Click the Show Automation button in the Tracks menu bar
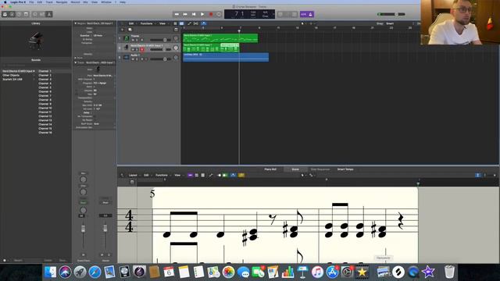Viewport: 500px width, 281px height. 189,23
